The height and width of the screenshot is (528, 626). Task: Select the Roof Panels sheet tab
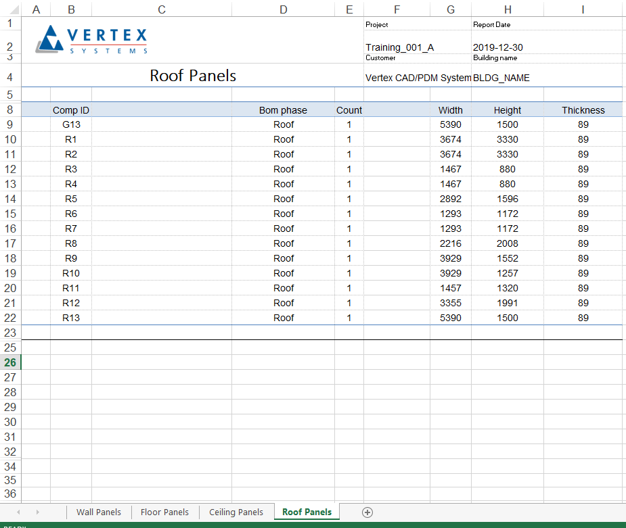point(307,512)
